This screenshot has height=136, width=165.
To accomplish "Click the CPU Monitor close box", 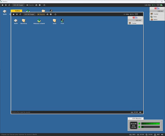I will click(129, 119).
